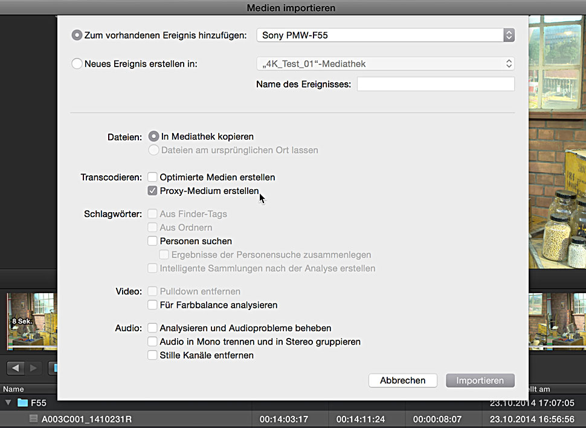Image resolution: width=586 pixels, height=428 pixels.
Task: Select 'Neues Ereignis erstellen in' radio button
Action: point(77,63)
